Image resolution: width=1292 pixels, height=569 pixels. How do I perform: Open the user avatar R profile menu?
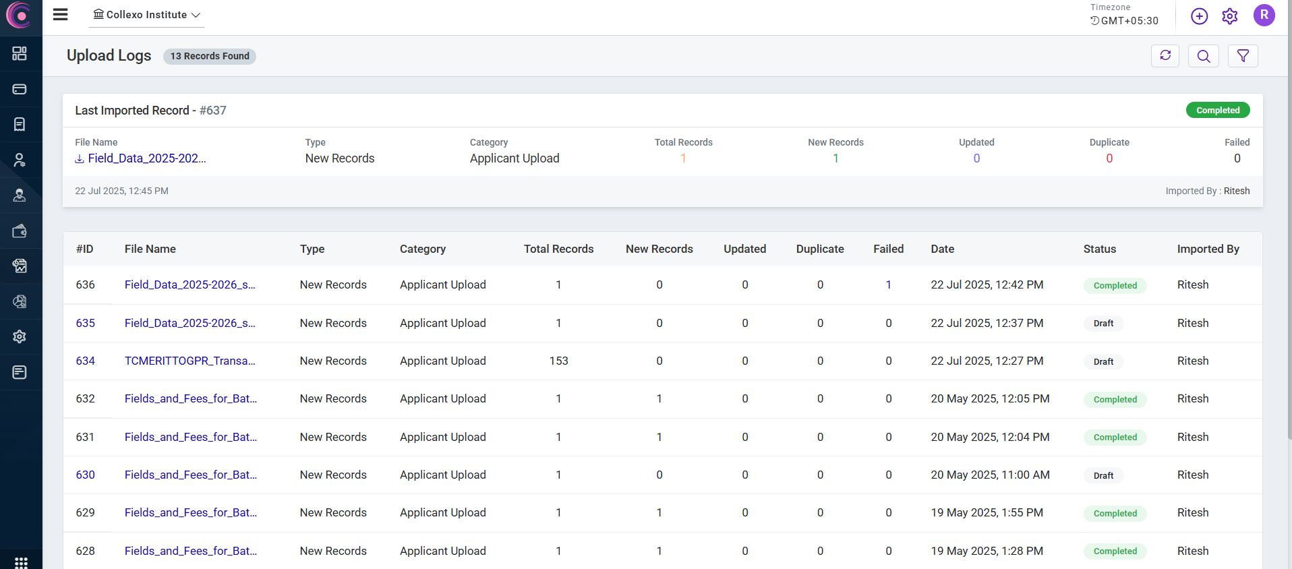click(x=1264, y=15)
